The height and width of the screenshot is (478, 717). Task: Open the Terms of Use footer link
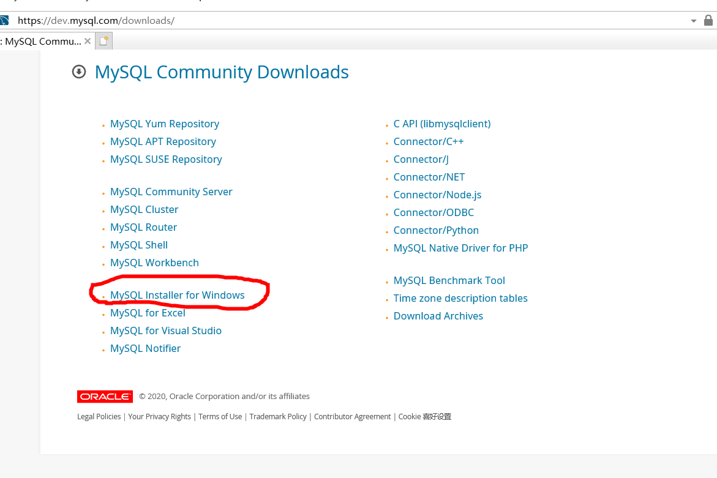click(220, 417)
